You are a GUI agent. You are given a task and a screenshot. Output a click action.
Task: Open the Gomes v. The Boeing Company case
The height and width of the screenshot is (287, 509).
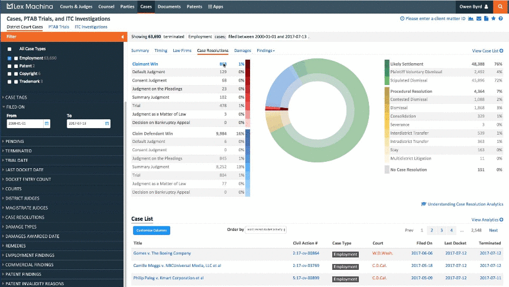pos(162,253)
